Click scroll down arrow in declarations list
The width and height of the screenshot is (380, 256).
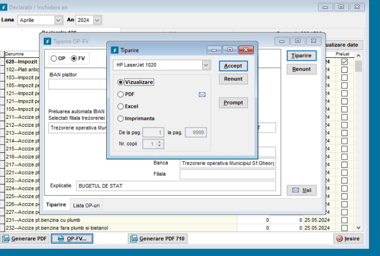click(x=358, y=228)
